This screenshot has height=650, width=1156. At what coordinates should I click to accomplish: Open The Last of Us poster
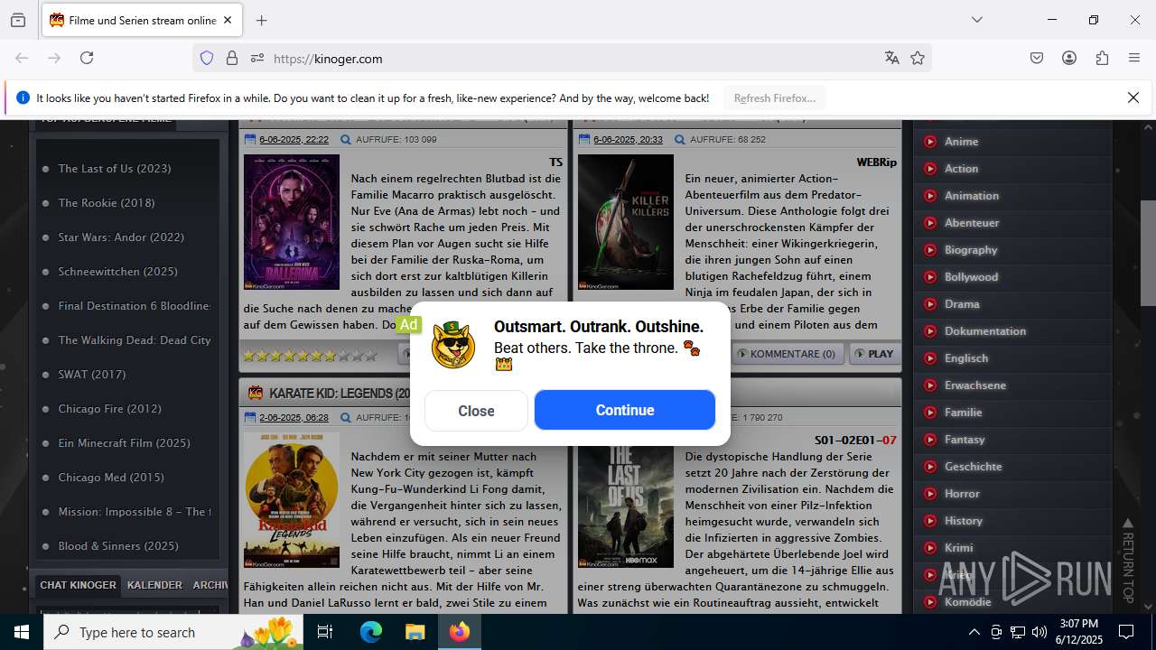click(x=626, y=499)
